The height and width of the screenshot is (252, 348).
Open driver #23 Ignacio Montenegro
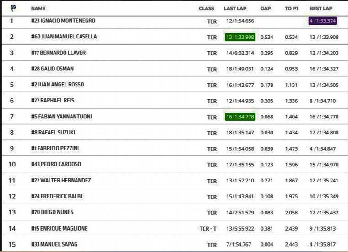(63, 21)
